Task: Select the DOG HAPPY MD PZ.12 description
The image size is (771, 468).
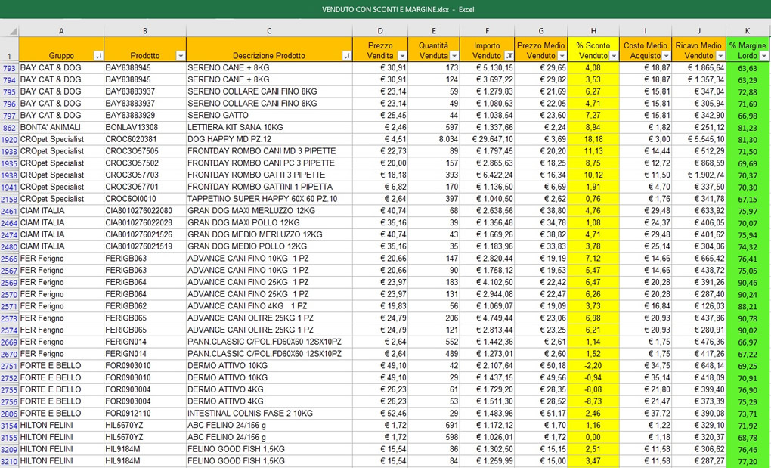Action: 269,139
